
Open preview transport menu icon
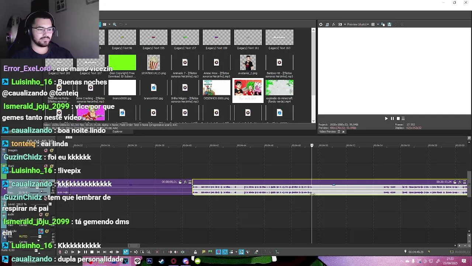click(x=403, y=119)
